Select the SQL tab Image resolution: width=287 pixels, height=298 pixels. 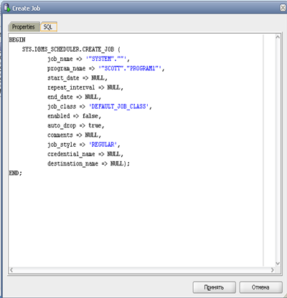[x=48, y=27]
